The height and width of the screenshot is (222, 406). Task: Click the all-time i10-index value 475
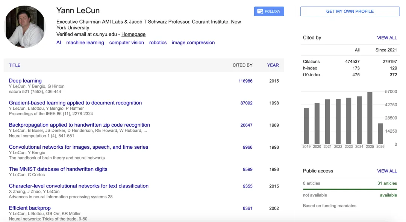pyautogui.click(x=356, y=75)
